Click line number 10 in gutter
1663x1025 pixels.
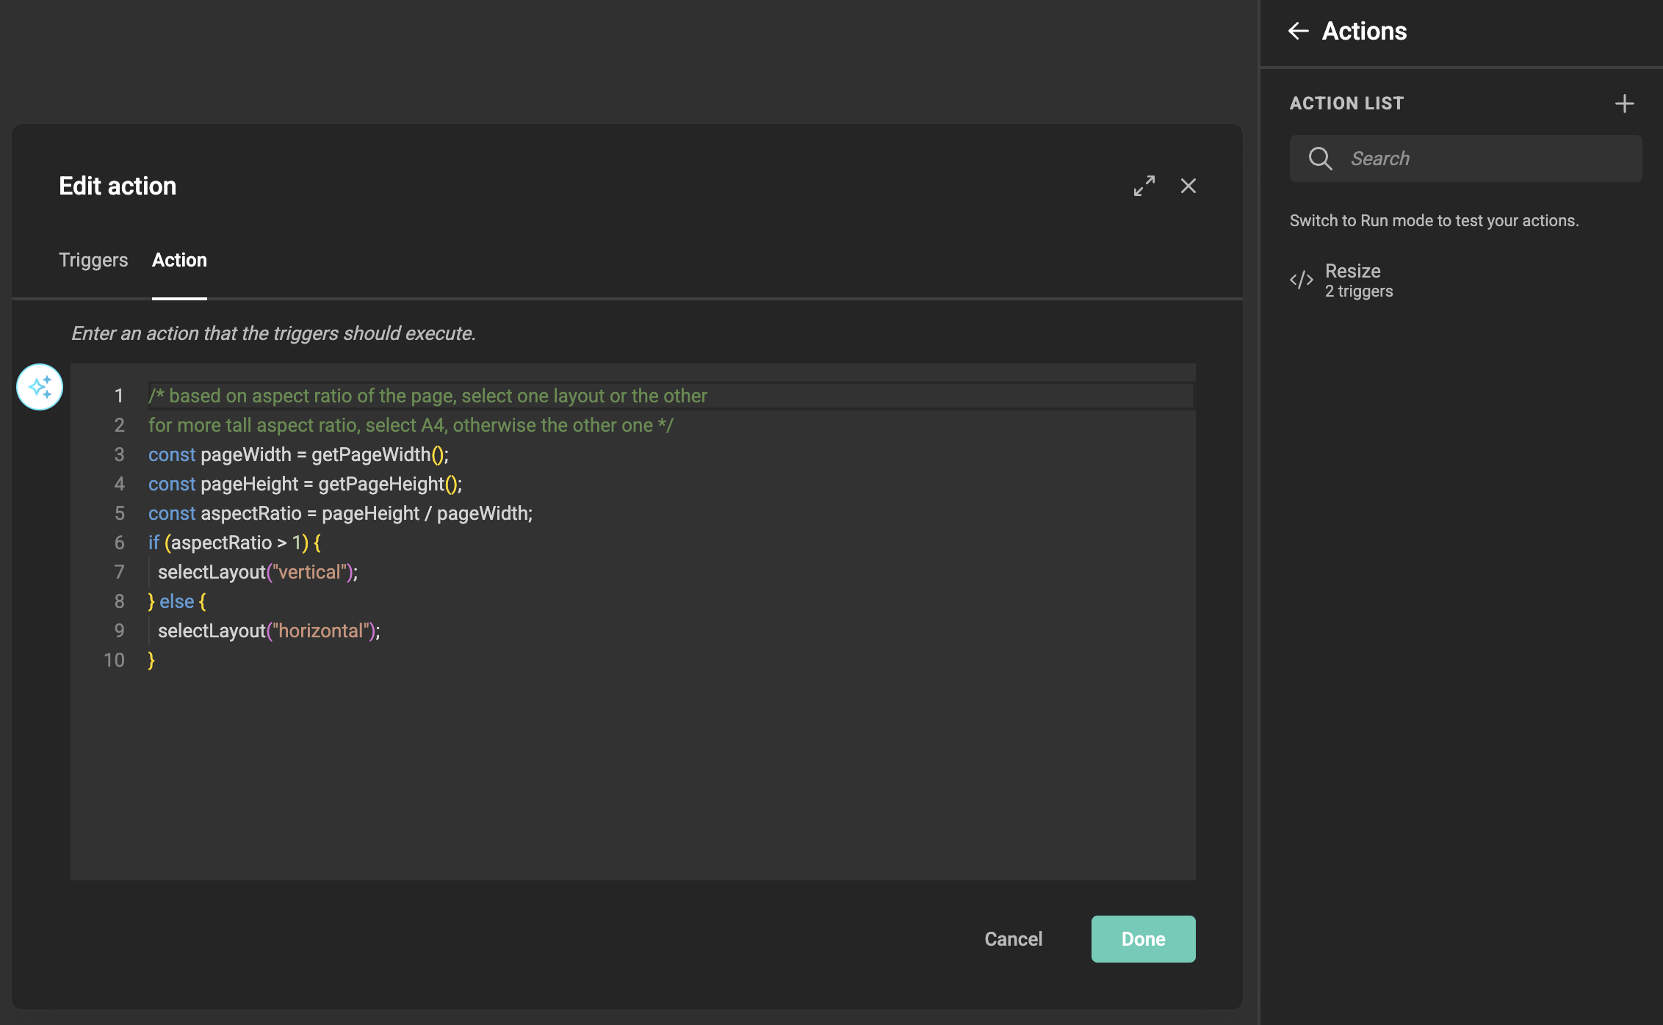pos(114,660)
